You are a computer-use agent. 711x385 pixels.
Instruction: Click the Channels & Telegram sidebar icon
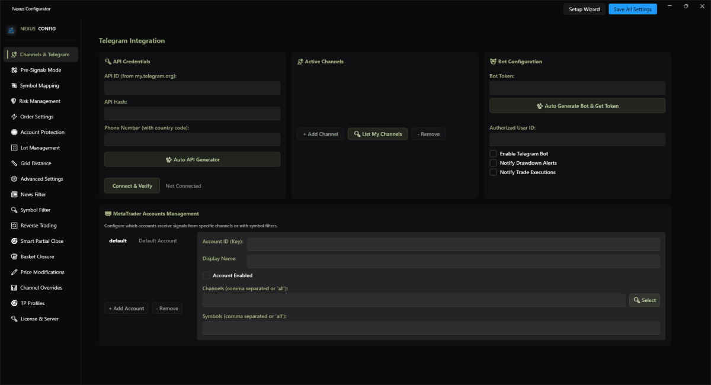click(14, 54)
